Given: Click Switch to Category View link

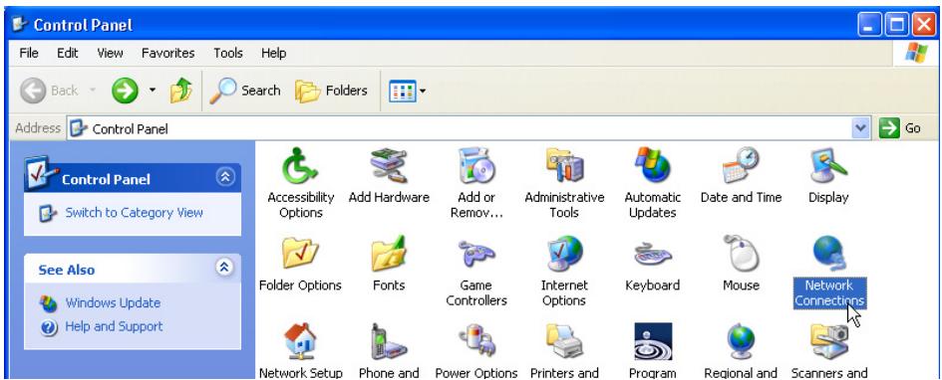Looking at the screenshot, I should coord(134,213).
